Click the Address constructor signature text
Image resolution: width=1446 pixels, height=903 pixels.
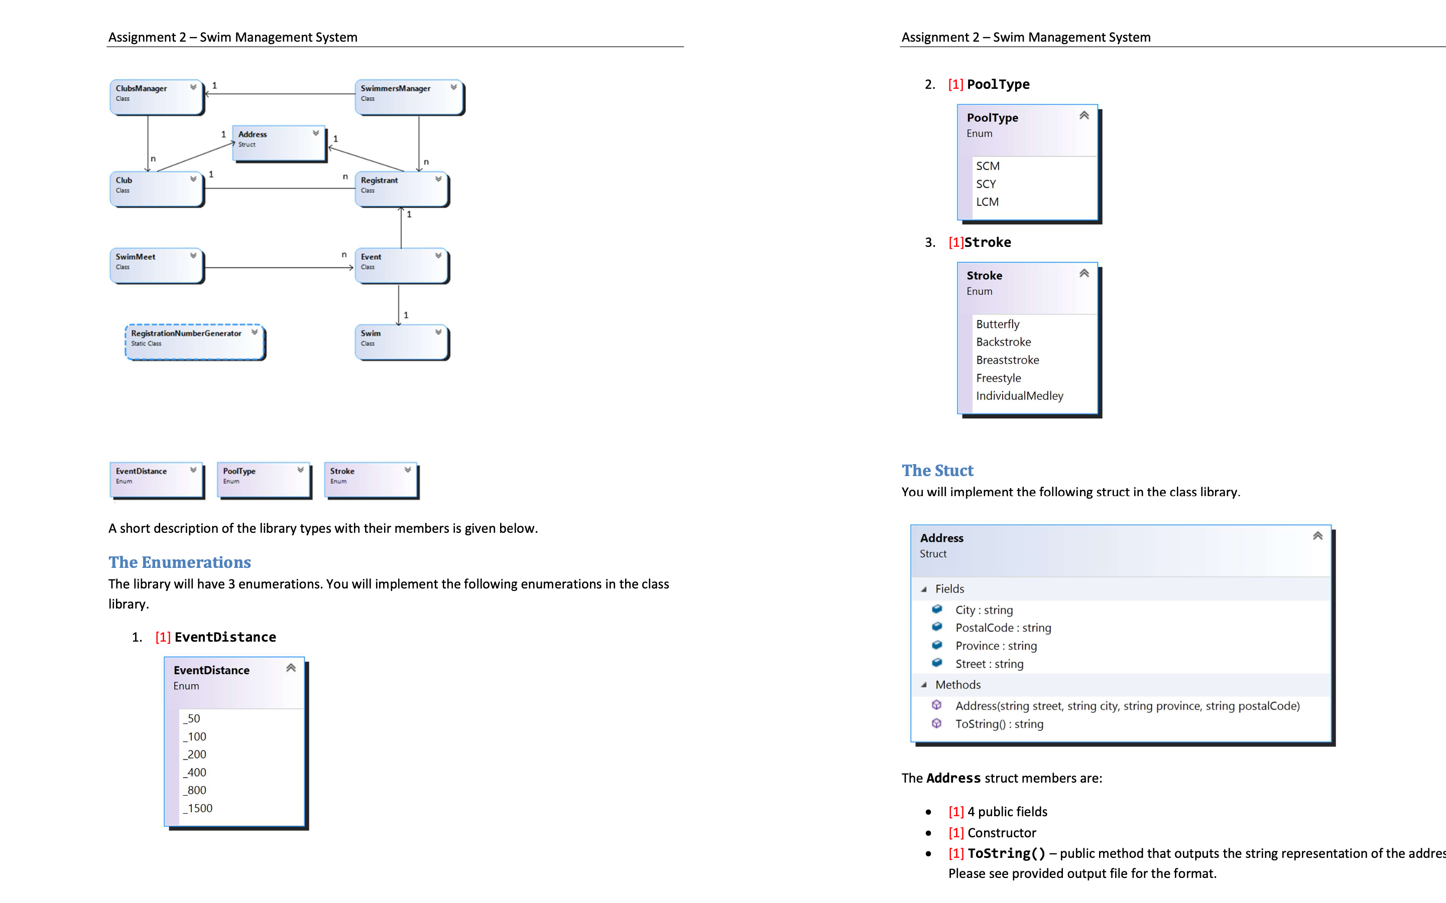coord(1128,706)
